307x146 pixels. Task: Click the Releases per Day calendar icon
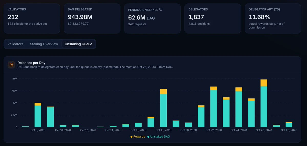coord(11,65)
